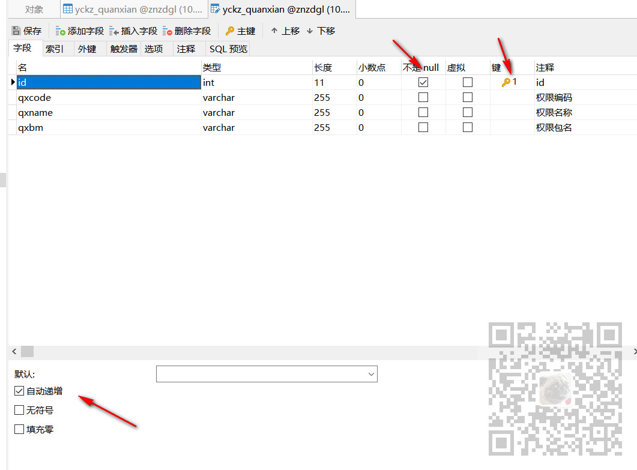Viewport: 637px width, 470px height.
Task: Click 主键 button label
Action: tap(246, 31)
